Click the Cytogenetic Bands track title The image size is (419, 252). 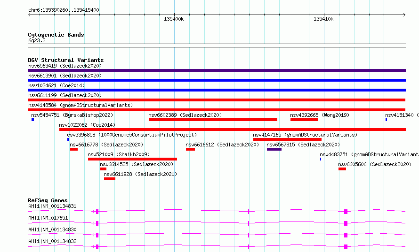(x=56, y=35)
